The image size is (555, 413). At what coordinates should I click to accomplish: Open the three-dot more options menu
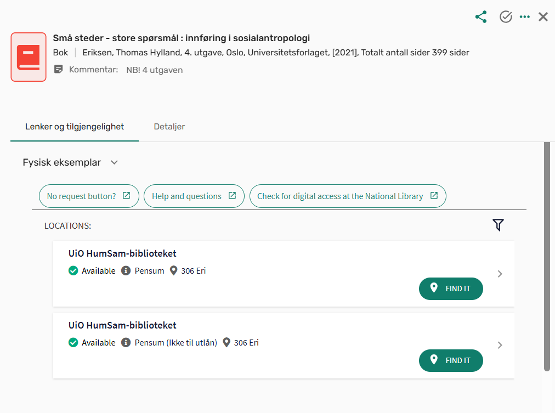tap(524, 16)
